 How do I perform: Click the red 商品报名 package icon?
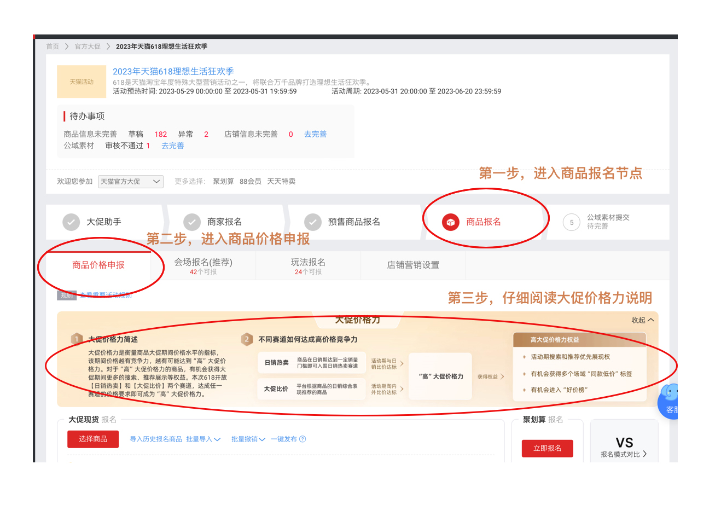point(451,222)
